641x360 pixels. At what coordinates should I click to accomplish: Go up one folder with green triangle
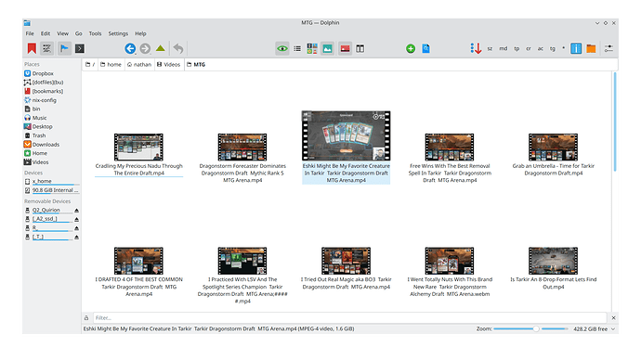coord(160,48)
